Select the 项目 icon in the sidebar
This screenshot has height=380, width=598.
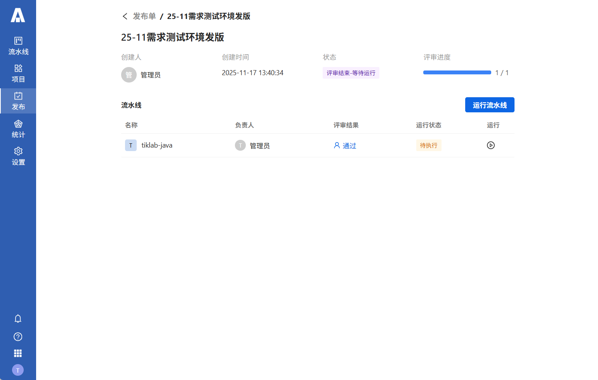[x=18, y=73]
